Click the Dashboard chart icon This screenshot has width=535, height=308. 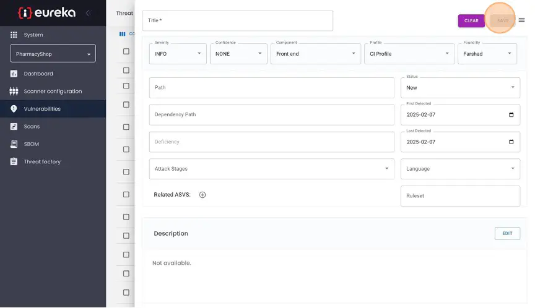click(14, 74)
